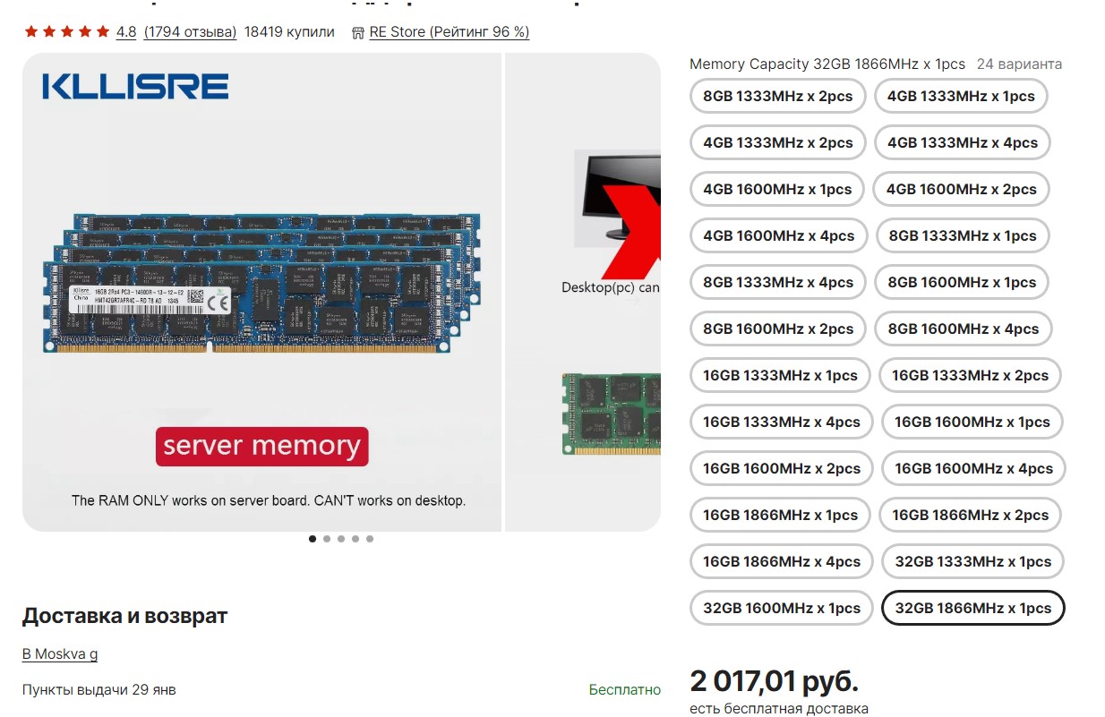Screen dimensions: 1105x717
Task: Pick 16GB 1600MHz x 1pcs memory
Action: pyautogui.click(x=972, y=422)
